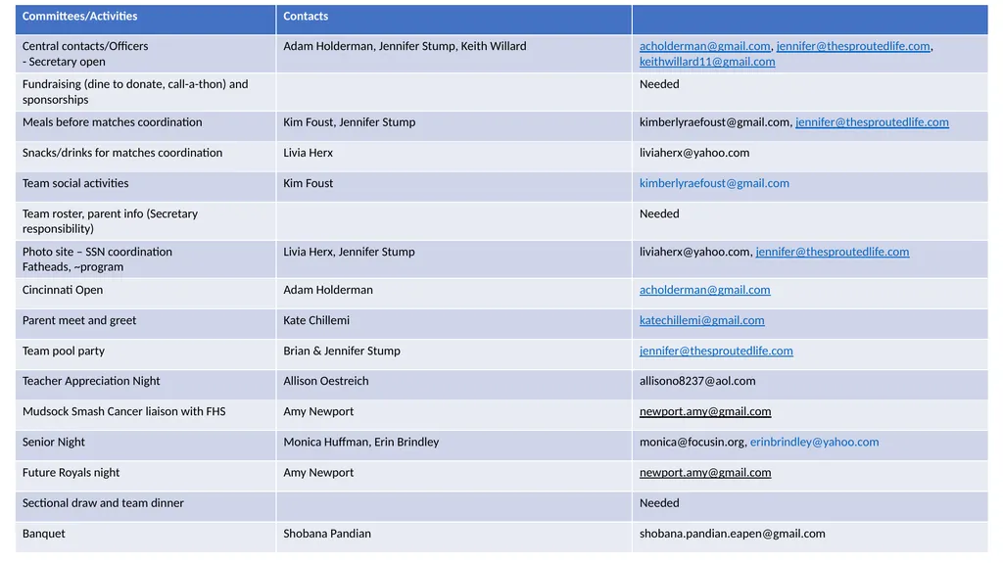This screenshot has height=563, width=1003.
Task: Select 'Kim Foust' in the Team social activities row
Action: 308,183
